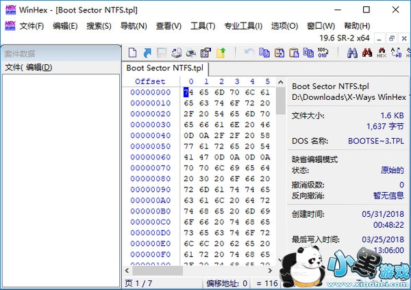The height and width of the screenshot is (290, 411).
Task: Open the 搜索(S) menu
Action: pyautogui.click(x=99, y=26)
